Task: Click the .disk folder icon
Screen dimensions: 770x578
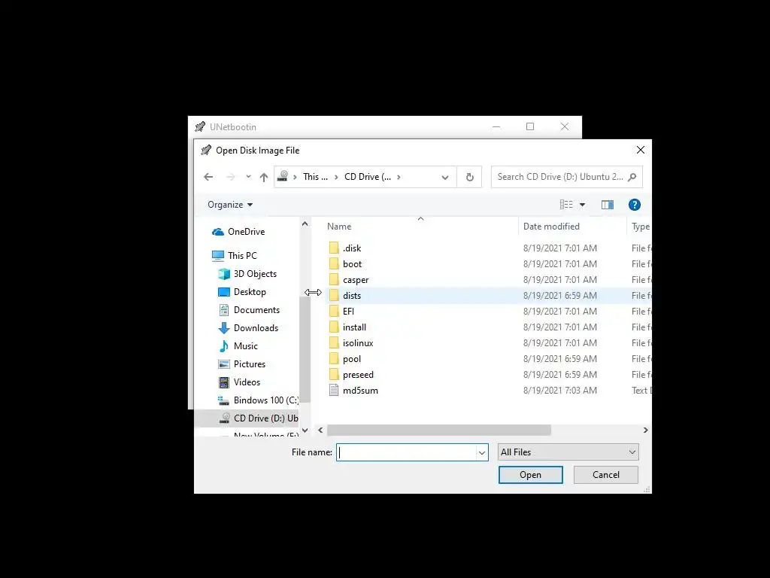Action: click(334, 248)
